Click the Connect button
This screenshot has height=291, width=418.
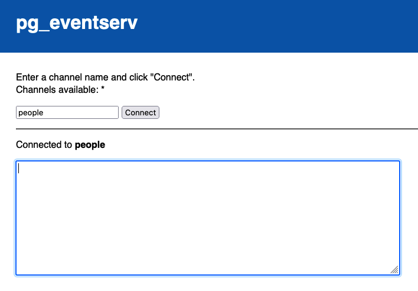tap(141, 112)
